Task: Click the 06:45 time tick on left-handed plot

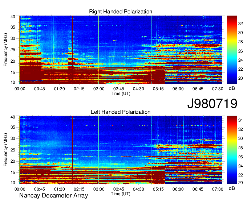Action: [x=198, y=189]
